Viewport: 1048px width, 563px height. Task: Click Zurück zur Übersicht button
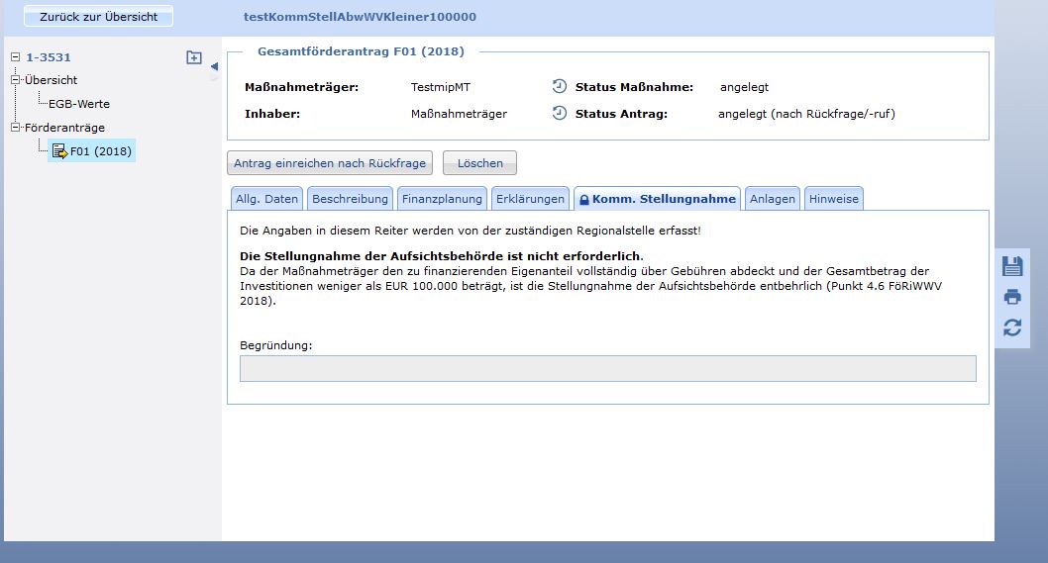98,17
